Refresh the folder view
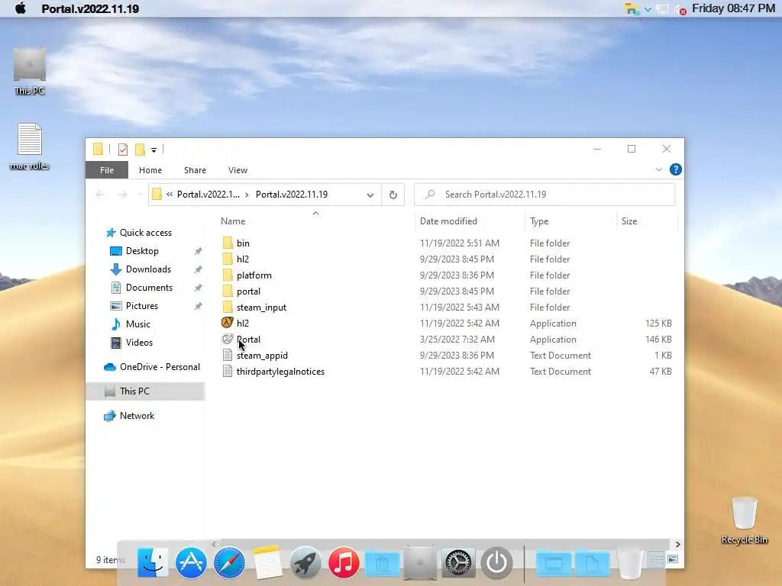Viewport: 782px width, 586px height. tap(393, 195)
